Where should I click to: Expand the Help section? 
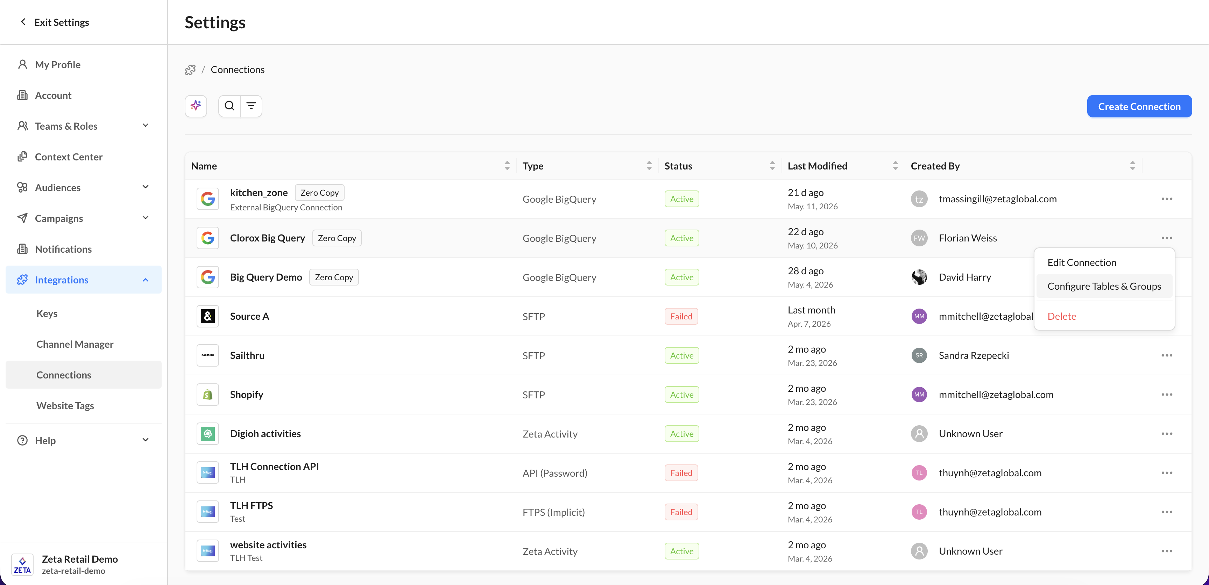(x=146, y=440)
